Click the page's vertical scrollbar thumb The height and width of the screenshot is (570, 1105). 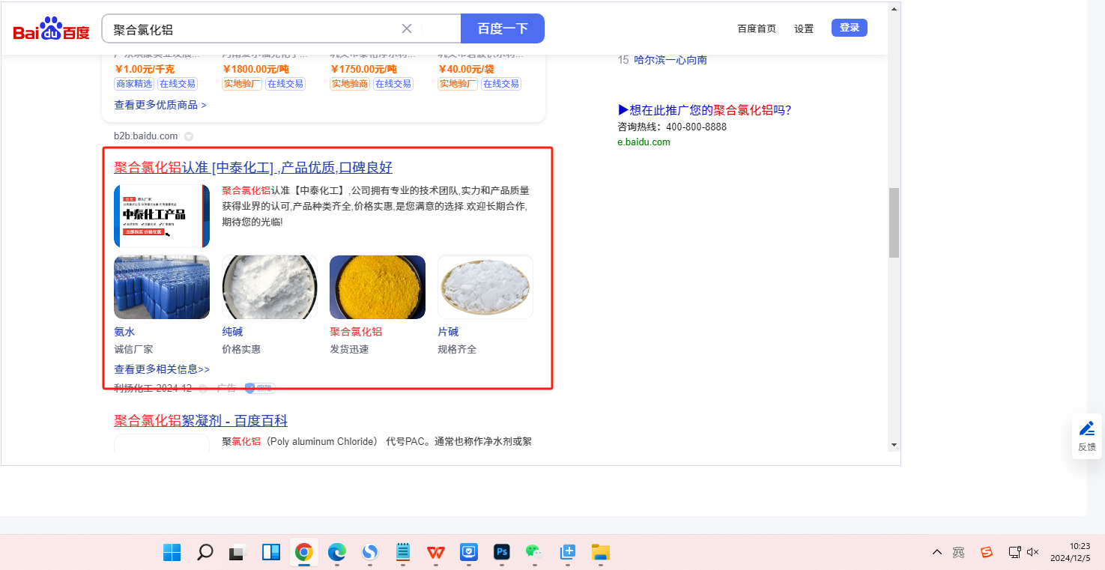(894, 222)
